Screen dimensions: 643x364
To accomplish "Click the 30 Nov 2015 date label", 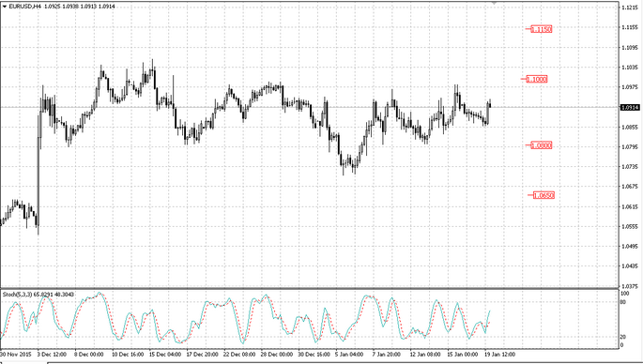I will [x=16, y=355].
